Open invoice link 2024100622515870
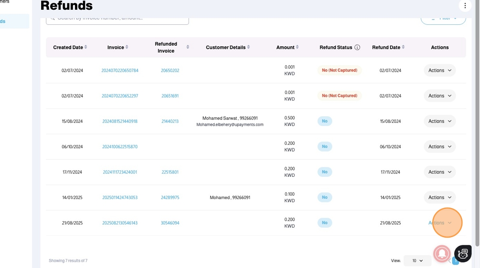This screenshot has height=268, width=480. [120, 146]
